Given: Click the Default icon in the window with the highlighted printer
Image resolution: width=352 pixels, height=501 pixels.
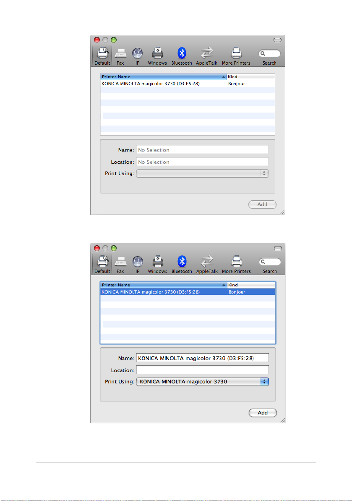Looking at the screenshot, I should coord(102,262).
